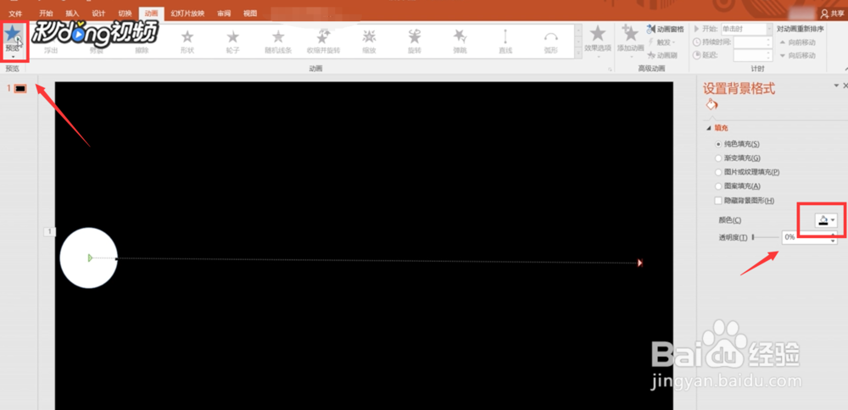The height and width of the screenshot is (410, 848).
Task: Increase the Duration spinner up arrow
Action: 768,40
